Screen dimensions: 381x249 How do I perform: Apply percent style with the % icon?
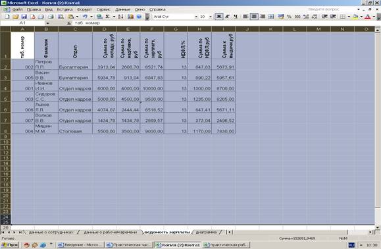(x=289, y=16)
